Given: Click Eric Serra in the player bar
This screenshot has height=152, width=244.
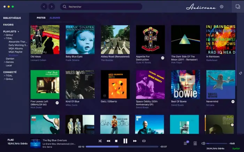Looking at the screenshot, I should tap(47, 147).
